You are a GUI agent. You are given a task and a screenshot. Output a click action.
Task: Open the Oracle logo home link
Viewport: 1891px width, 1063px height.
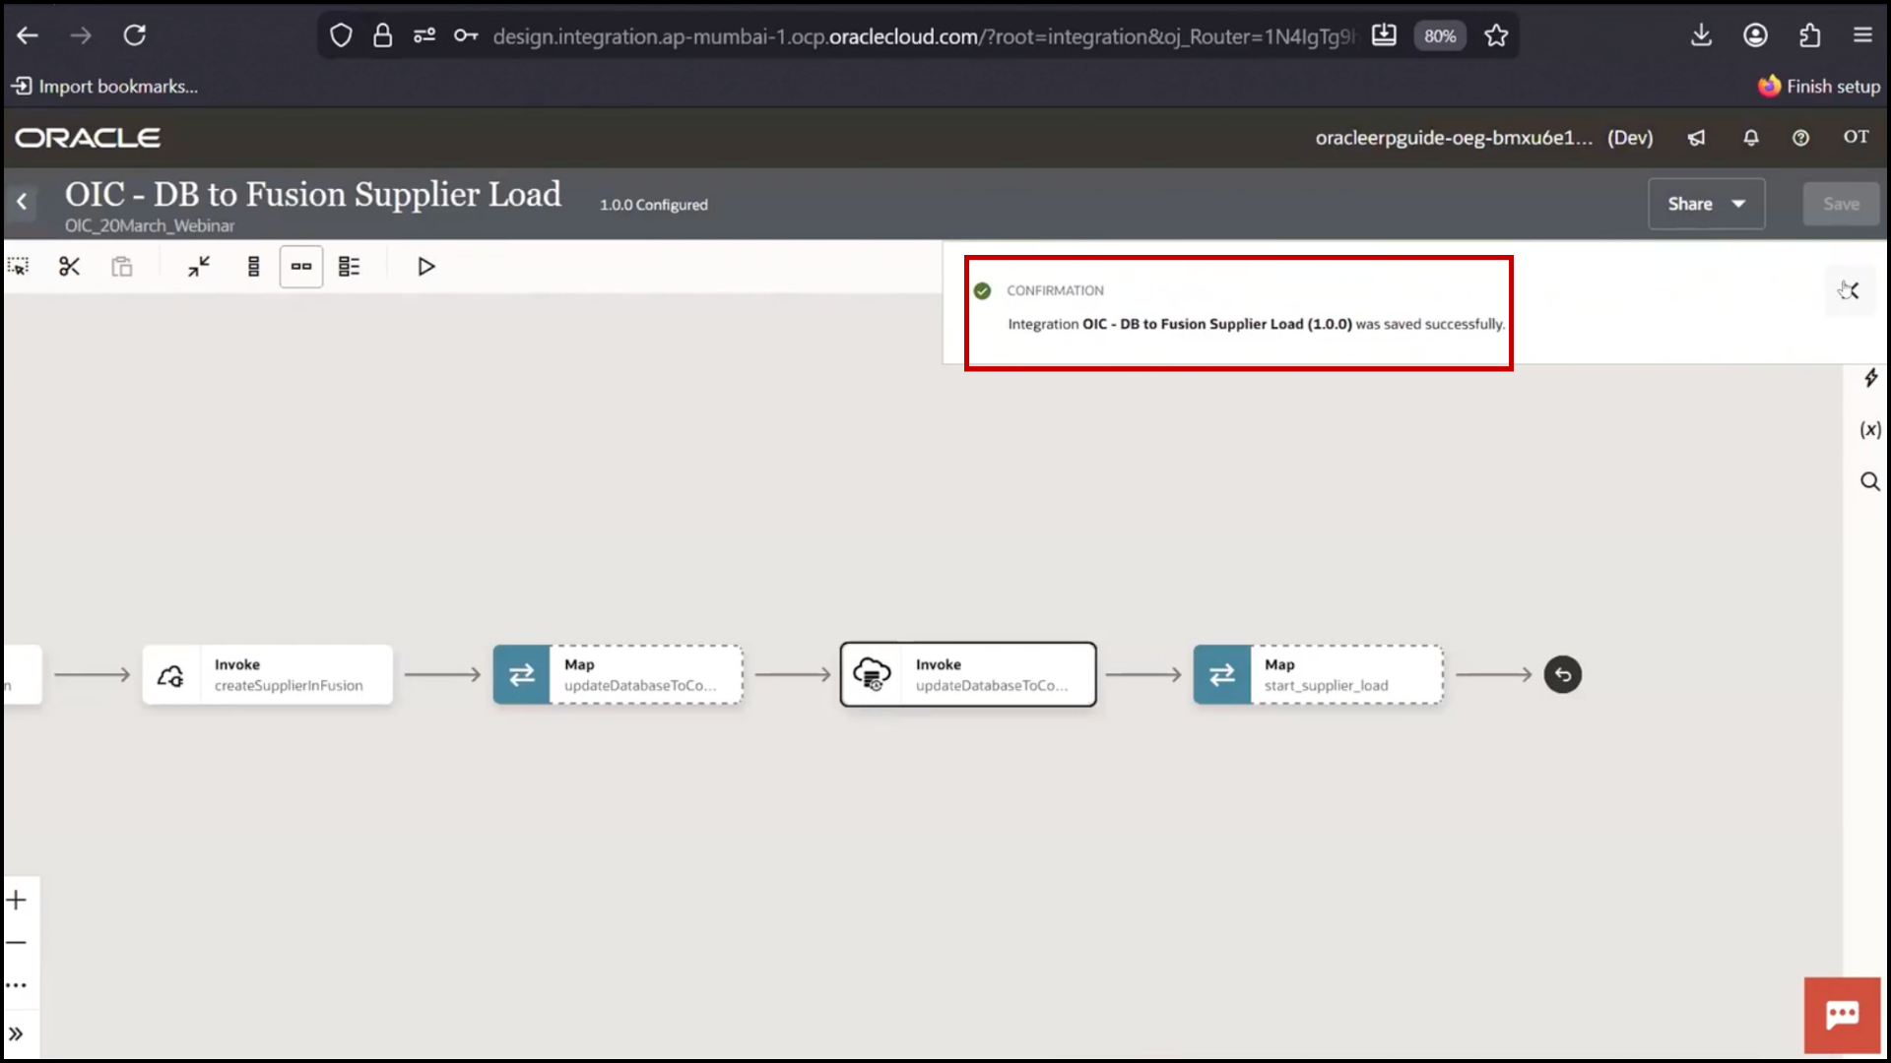click(x=88, y=138)
